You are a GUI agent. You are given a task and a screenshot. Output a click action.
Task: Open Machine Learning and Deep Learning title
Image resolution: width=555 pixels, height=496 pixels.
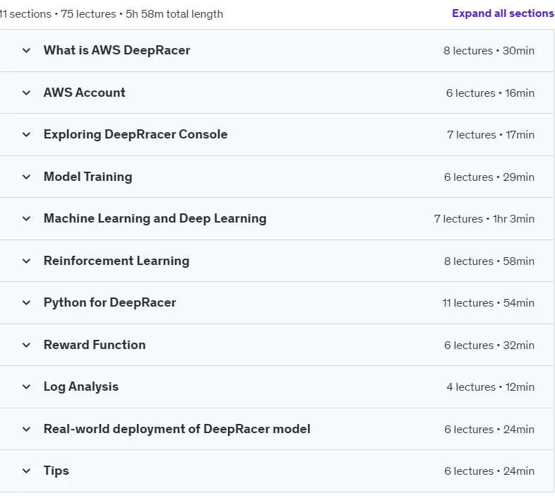click(x=155, y=218)
